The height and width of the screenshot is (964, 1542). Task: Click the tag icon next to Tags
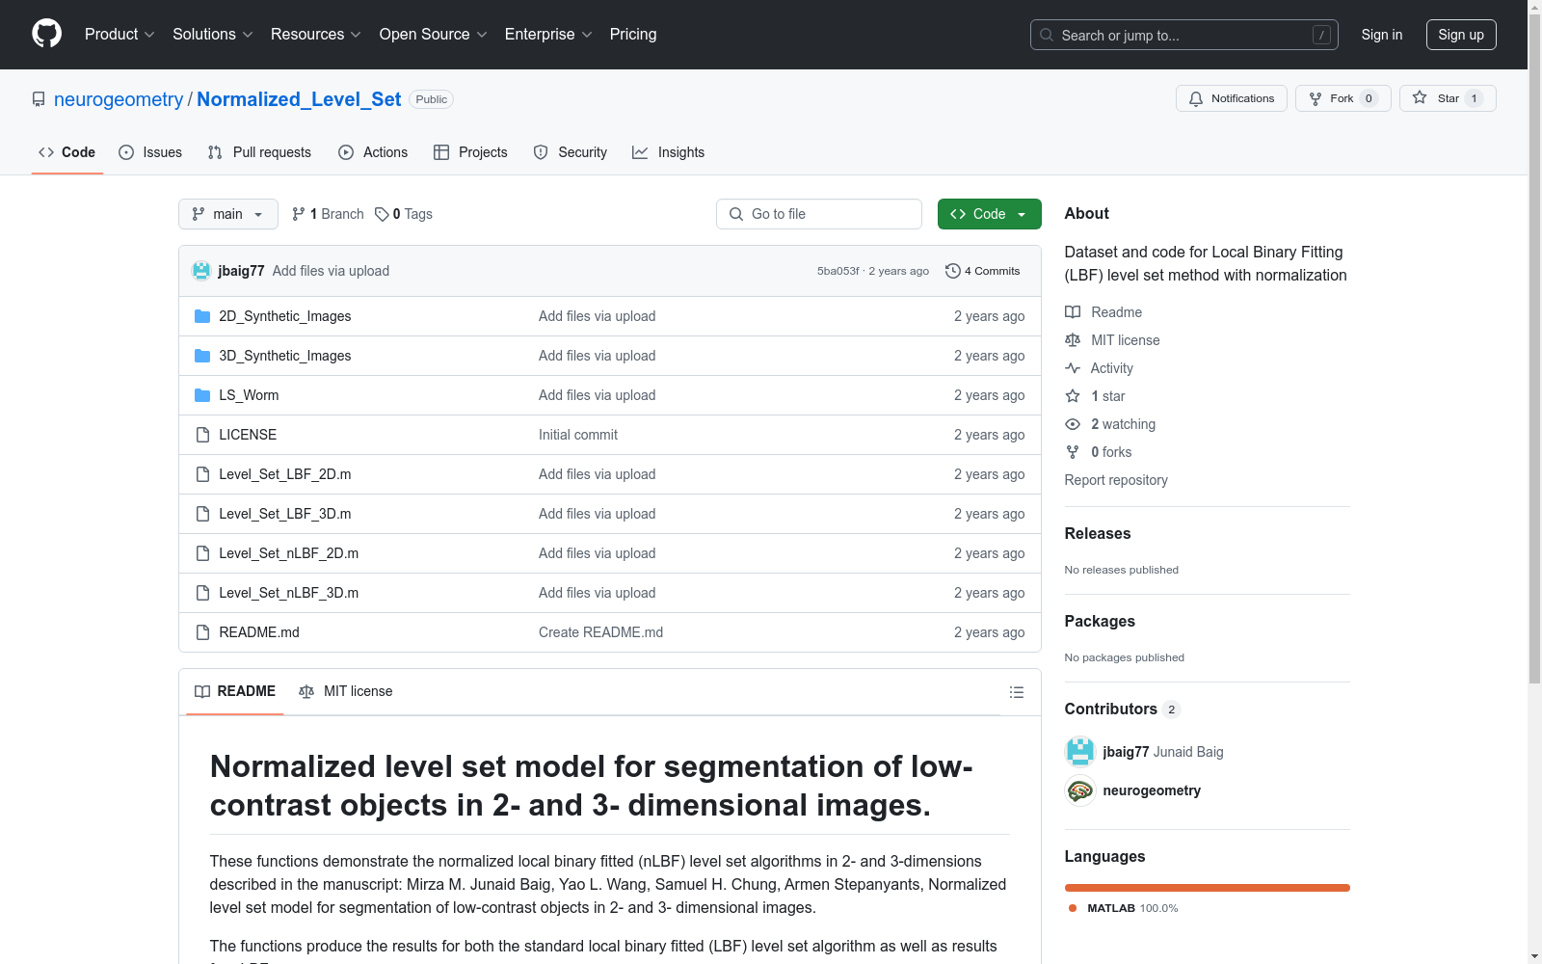pyautogui.click(x=382, y=214)
